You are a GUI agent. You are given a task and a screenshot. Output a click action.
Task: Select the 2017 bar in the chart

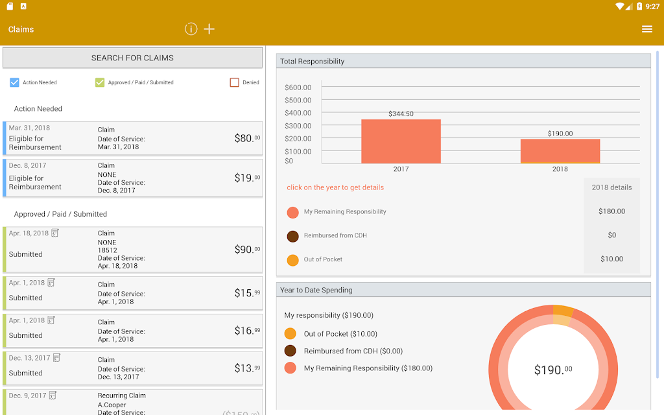(401, 141)
